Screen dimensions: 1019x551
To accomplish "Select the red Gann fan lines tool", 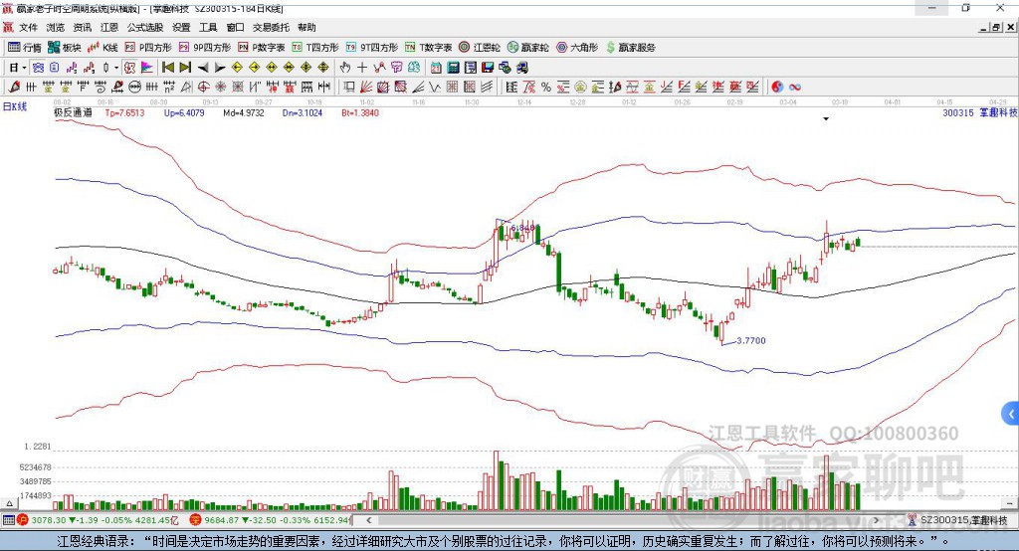I will (x=366, y=88).
